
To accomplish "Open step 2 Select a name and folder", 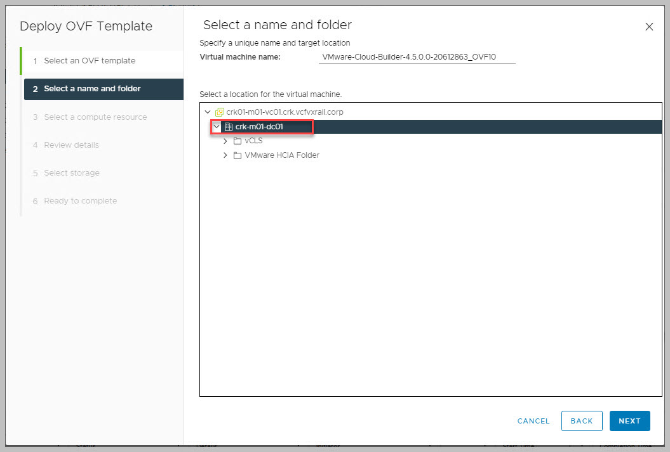I will [x=104, y=89].
